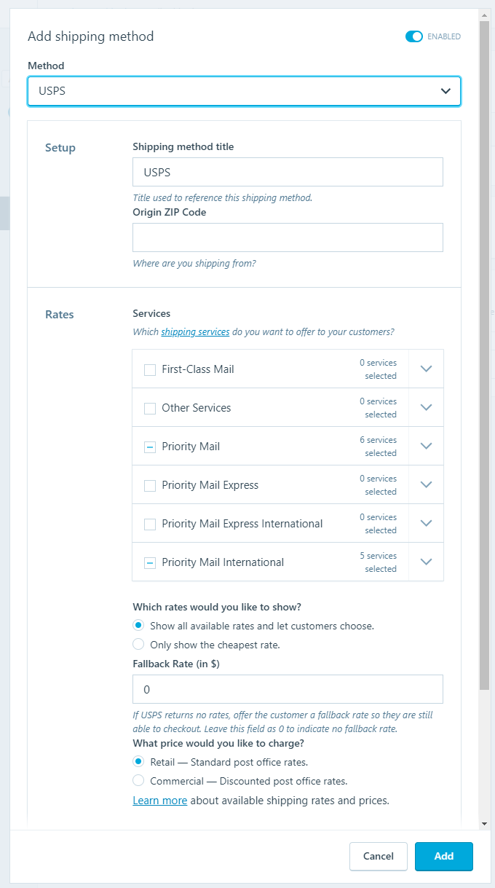
Task: Choose Commercial discounted post office rates
Action: click(x=138, y=780)
